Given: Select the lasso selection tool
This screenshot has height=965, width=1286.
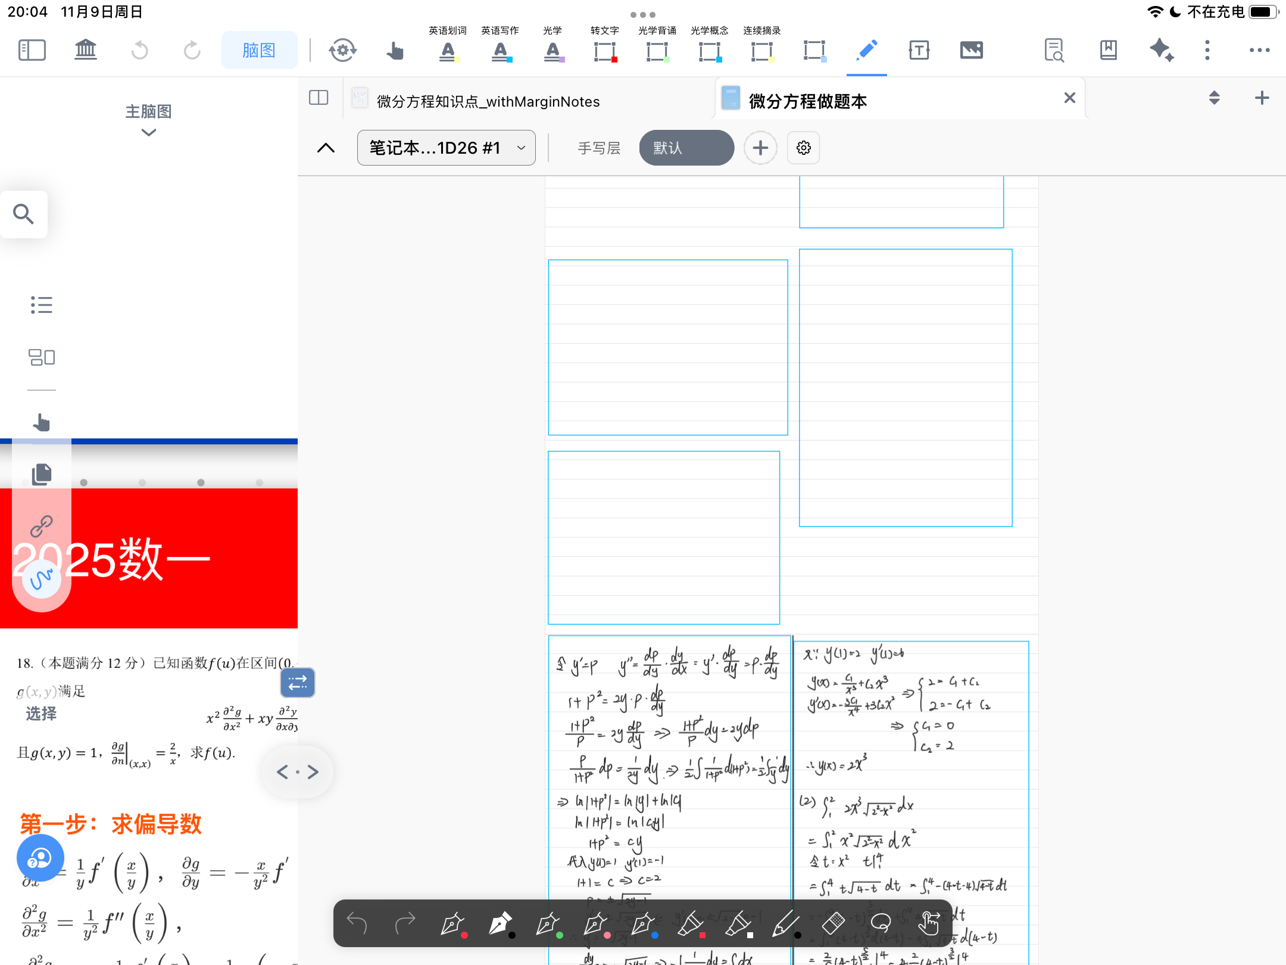Looking at the screenshot, I should (x=881, y=923).
